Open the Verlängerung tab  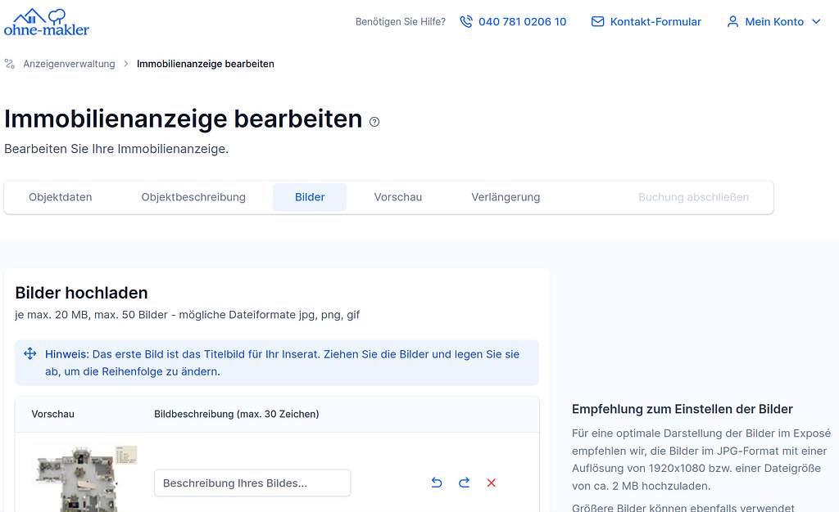click(x=506, y=197)
